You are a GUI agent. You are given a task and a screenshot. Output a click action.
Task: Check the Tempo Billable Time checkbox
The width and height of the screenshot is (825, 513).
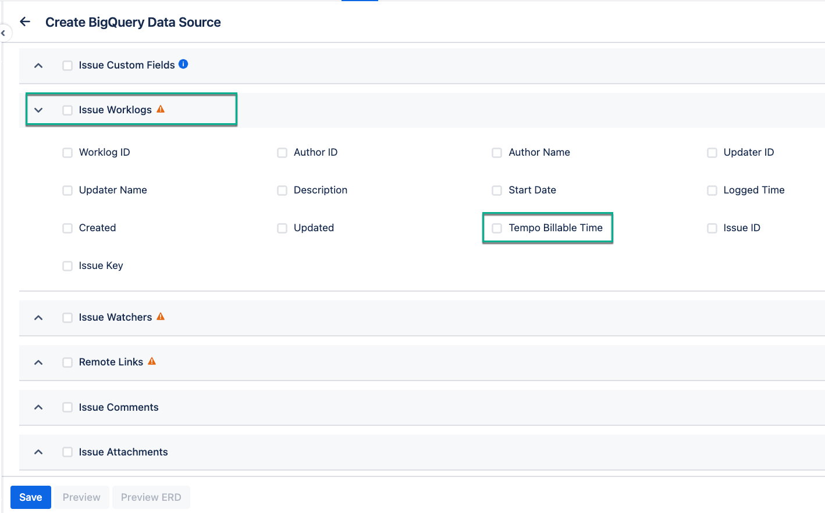pos(497,228)
